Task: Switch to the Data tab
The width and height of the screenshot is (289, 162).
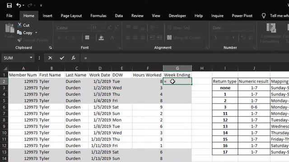Action: point(119,16)
